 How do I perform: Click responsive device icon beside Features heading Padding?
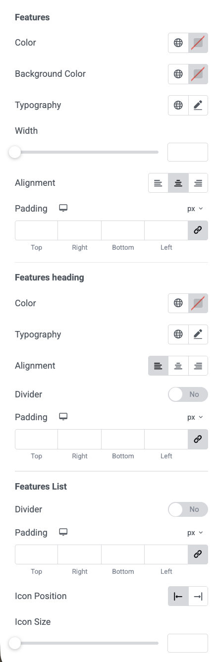[63, 417]
